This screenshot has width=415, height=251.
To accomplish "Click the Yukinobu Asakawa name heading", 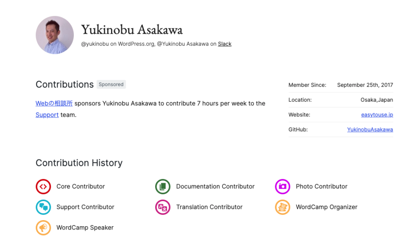I will pyautogui.click(x=132, y=29).
